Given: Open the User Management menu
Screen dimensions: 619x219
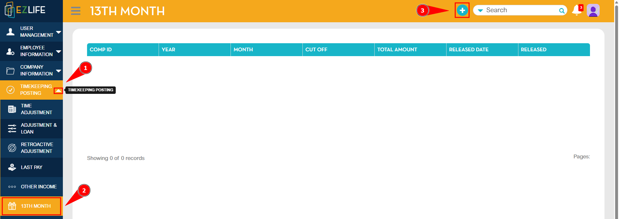Looking at the screenshot, I should click(32, 32).
